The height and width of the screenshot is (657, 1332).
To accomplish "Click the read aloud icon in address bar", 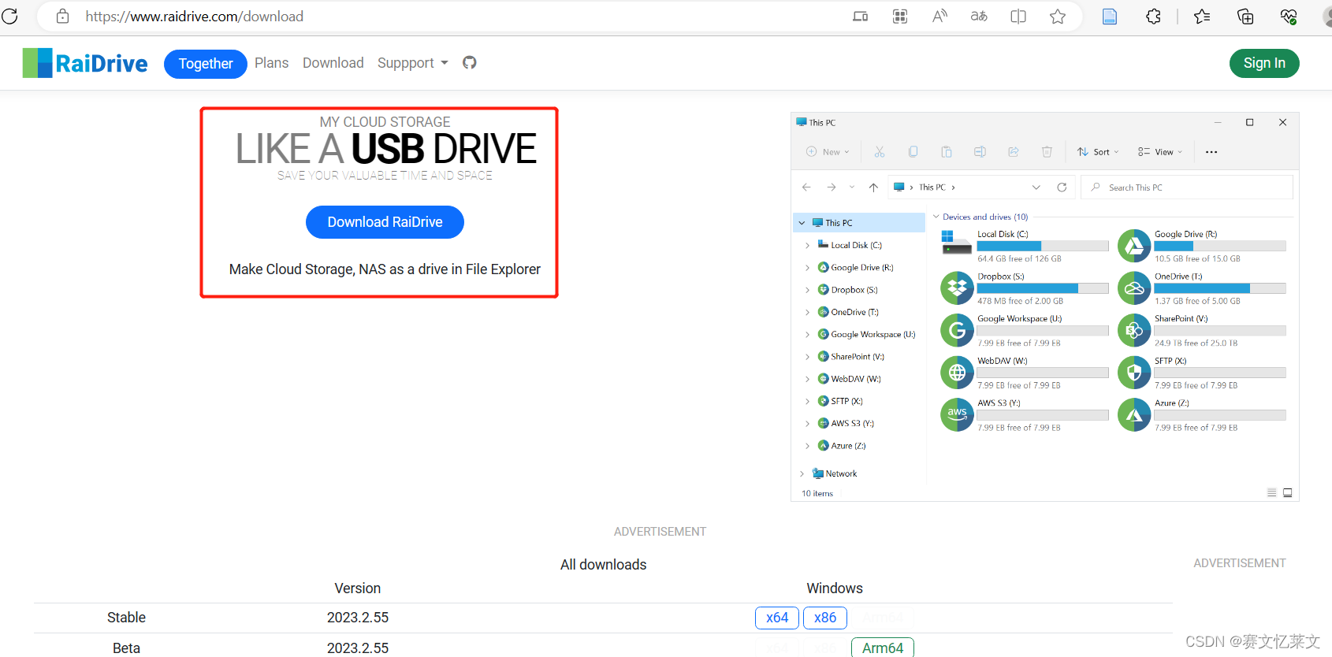I will (939, 16).
